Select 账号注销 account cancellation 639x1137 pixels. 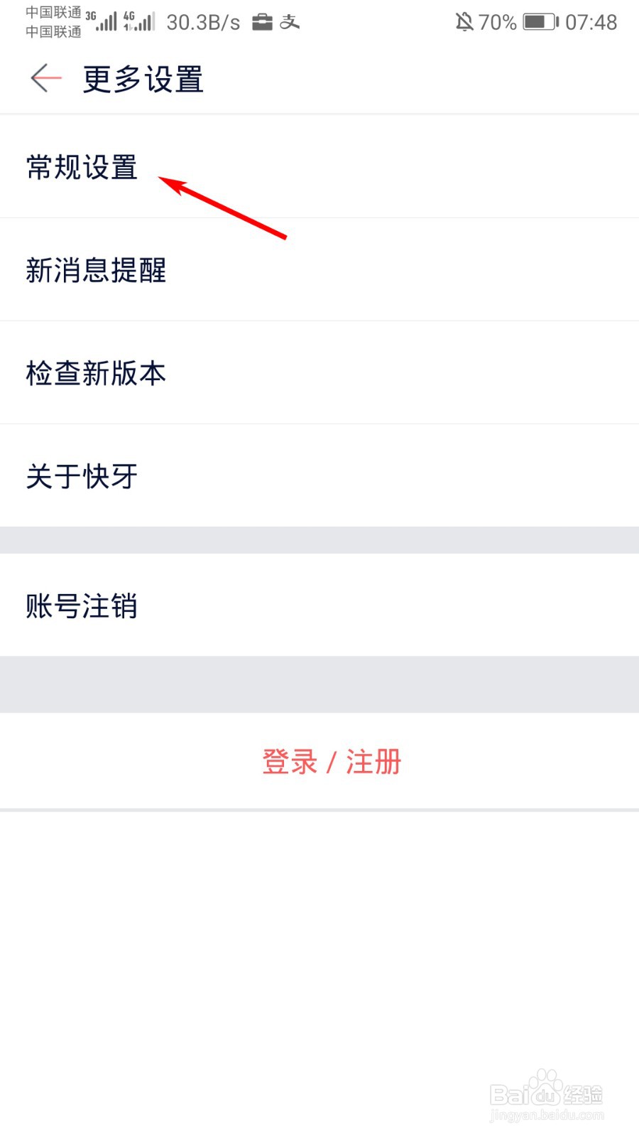(81, 606)
